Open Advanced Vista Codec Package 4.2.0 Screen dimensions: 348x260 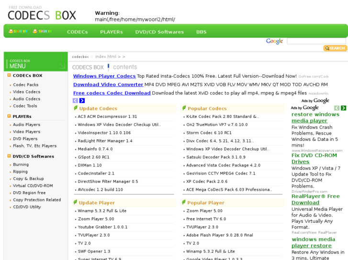point(223,165)
